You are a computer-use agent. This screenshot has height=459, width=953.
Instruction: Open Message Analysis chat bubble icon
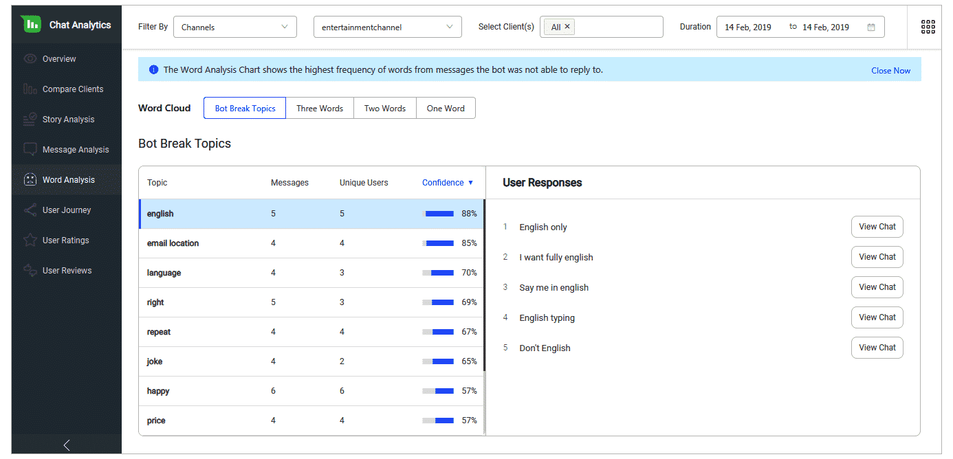click(x=30, y=150)
